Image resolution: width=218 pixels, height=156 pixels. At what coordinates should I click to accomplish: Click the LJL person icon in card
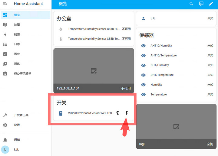click(143, 18)
